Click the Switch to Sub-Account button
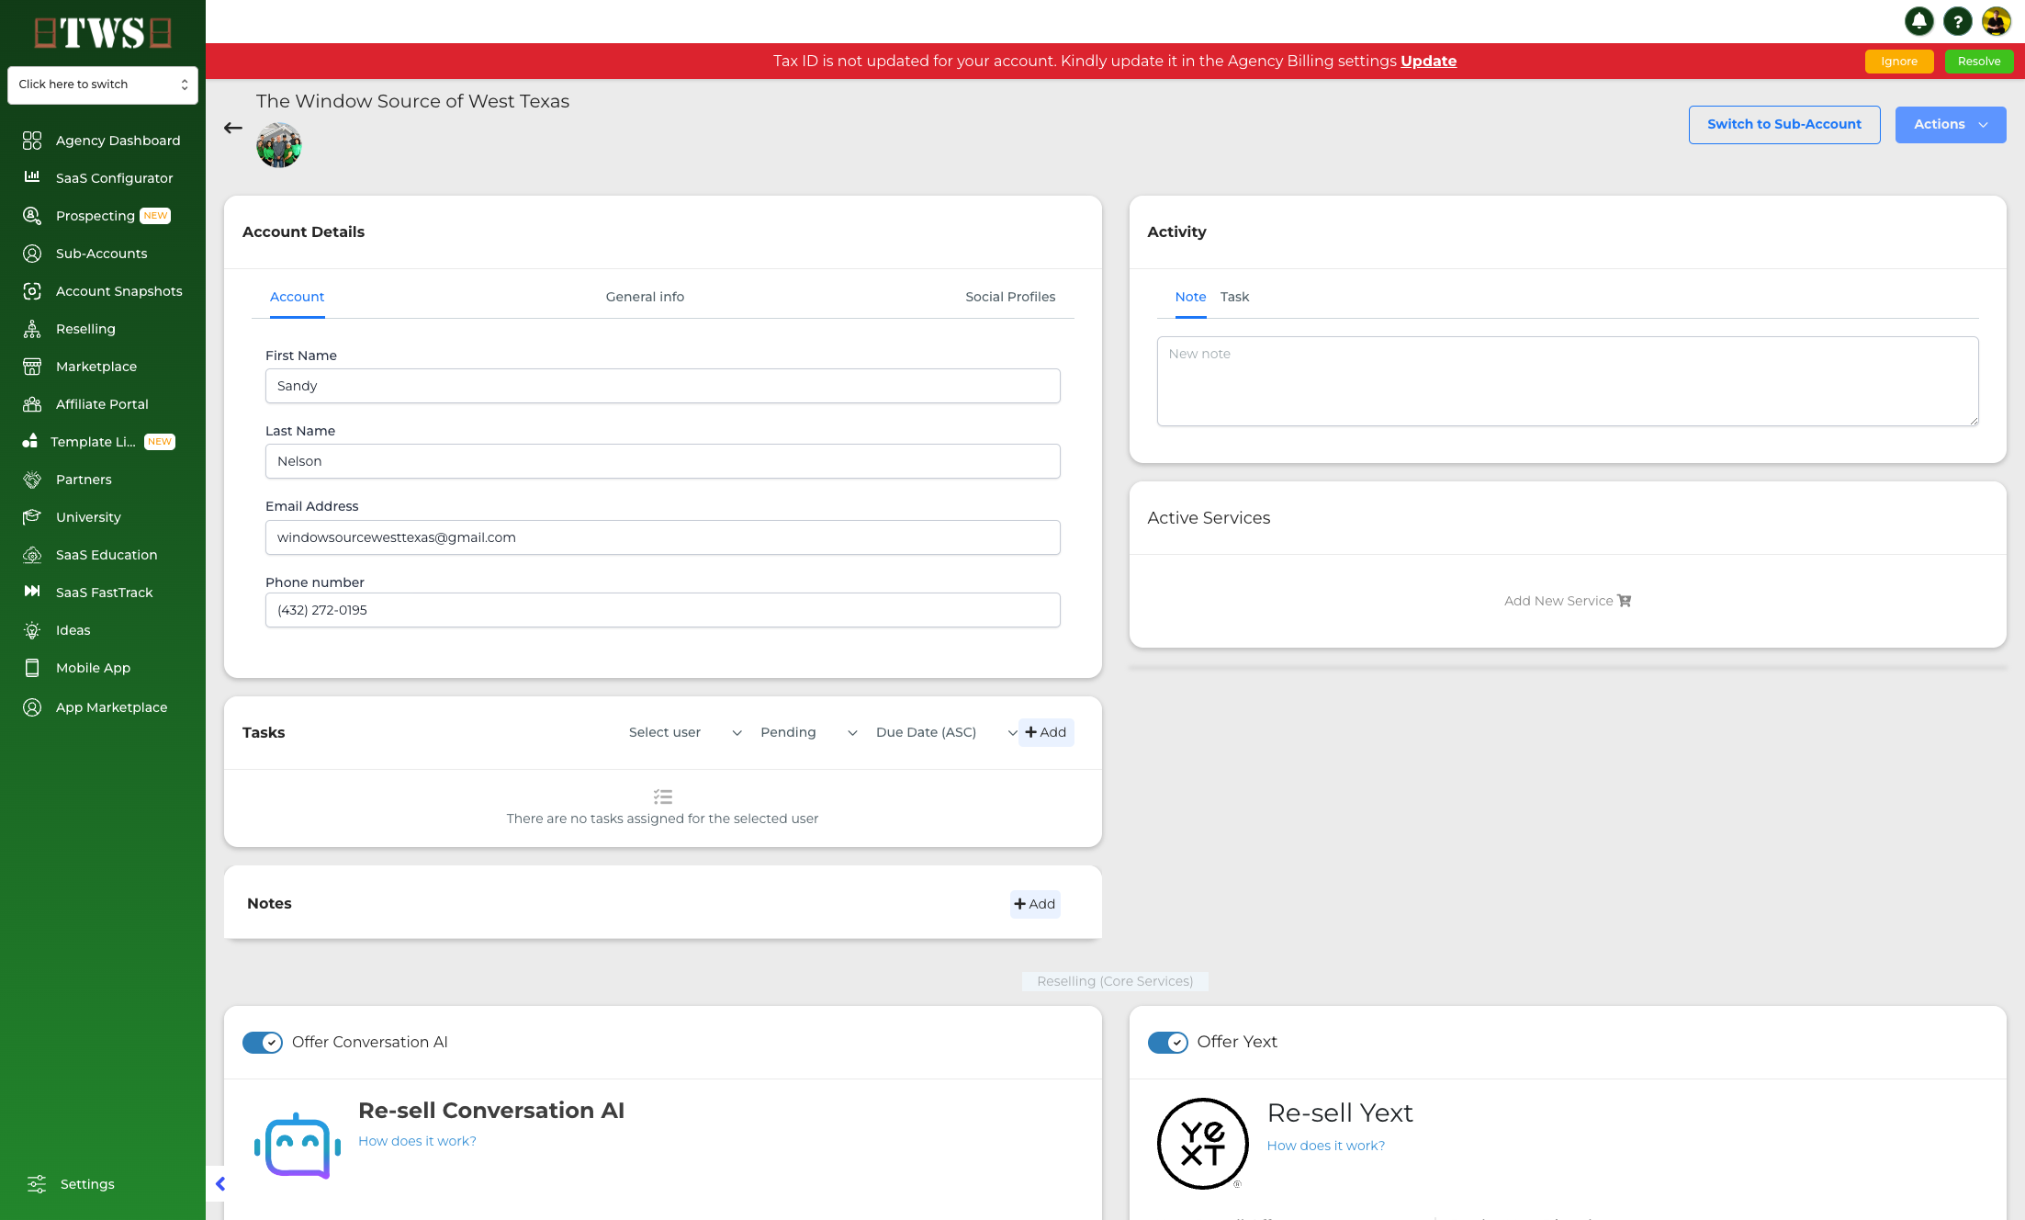Viewport: 2025px width, 1220px height. (1784, 124)
